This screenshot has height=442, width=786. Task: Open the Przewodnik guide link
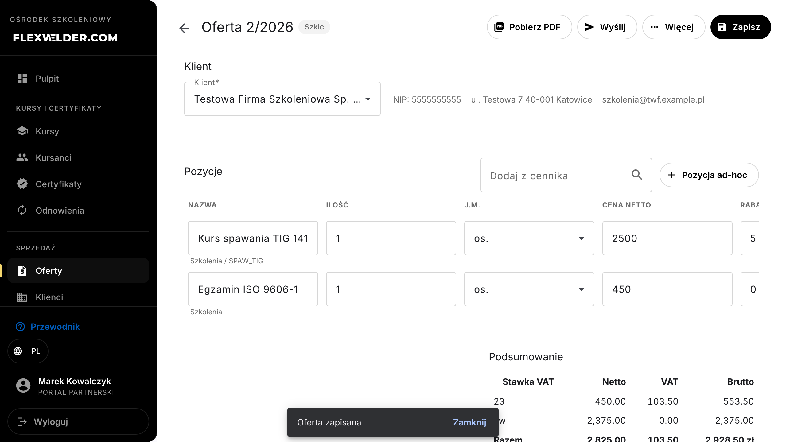(48, 327)
